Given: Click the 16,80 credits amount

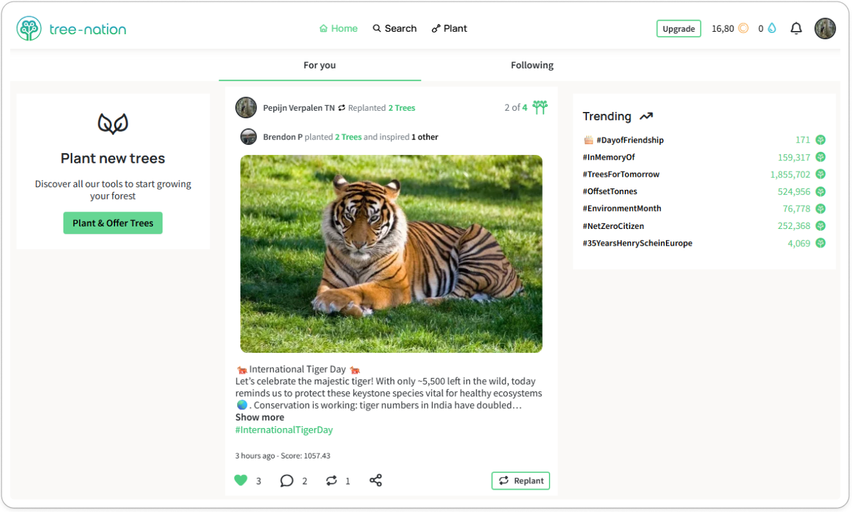Looking at the screenshot, I should tap(723, 29).
